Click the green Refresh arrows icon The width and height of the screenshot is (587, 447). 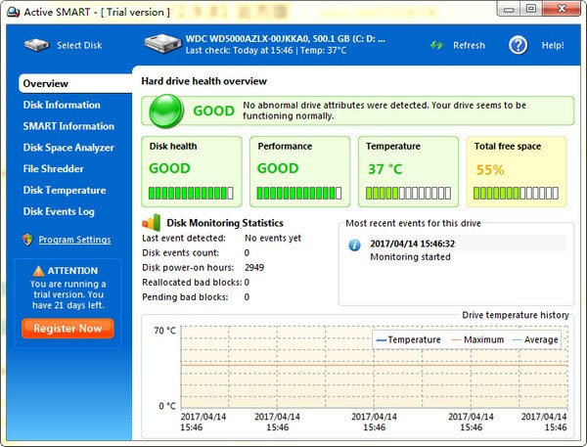437,45
